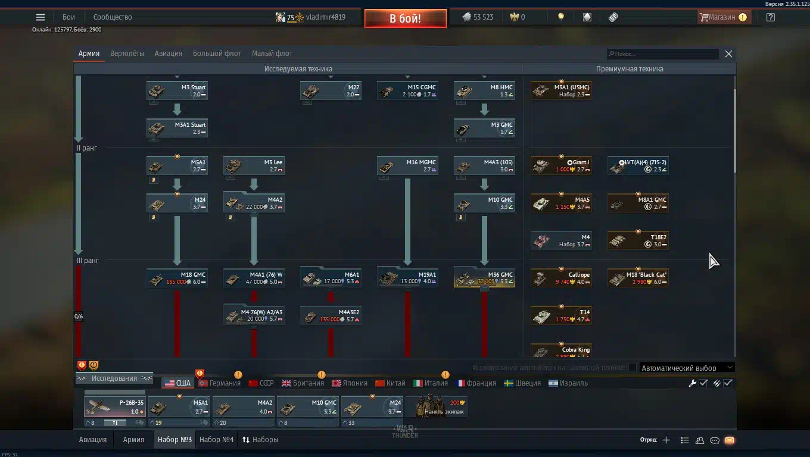This screenshot has height=457, width=810.
Task: Open the 'Бои' menu
Action: [x=69, y=17]
